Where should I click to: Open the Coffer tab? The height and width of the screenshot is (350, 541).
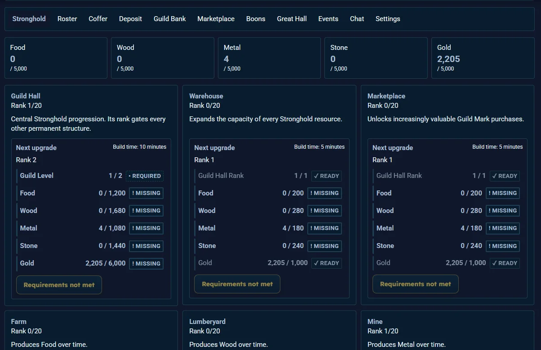[x=98, y=19]
